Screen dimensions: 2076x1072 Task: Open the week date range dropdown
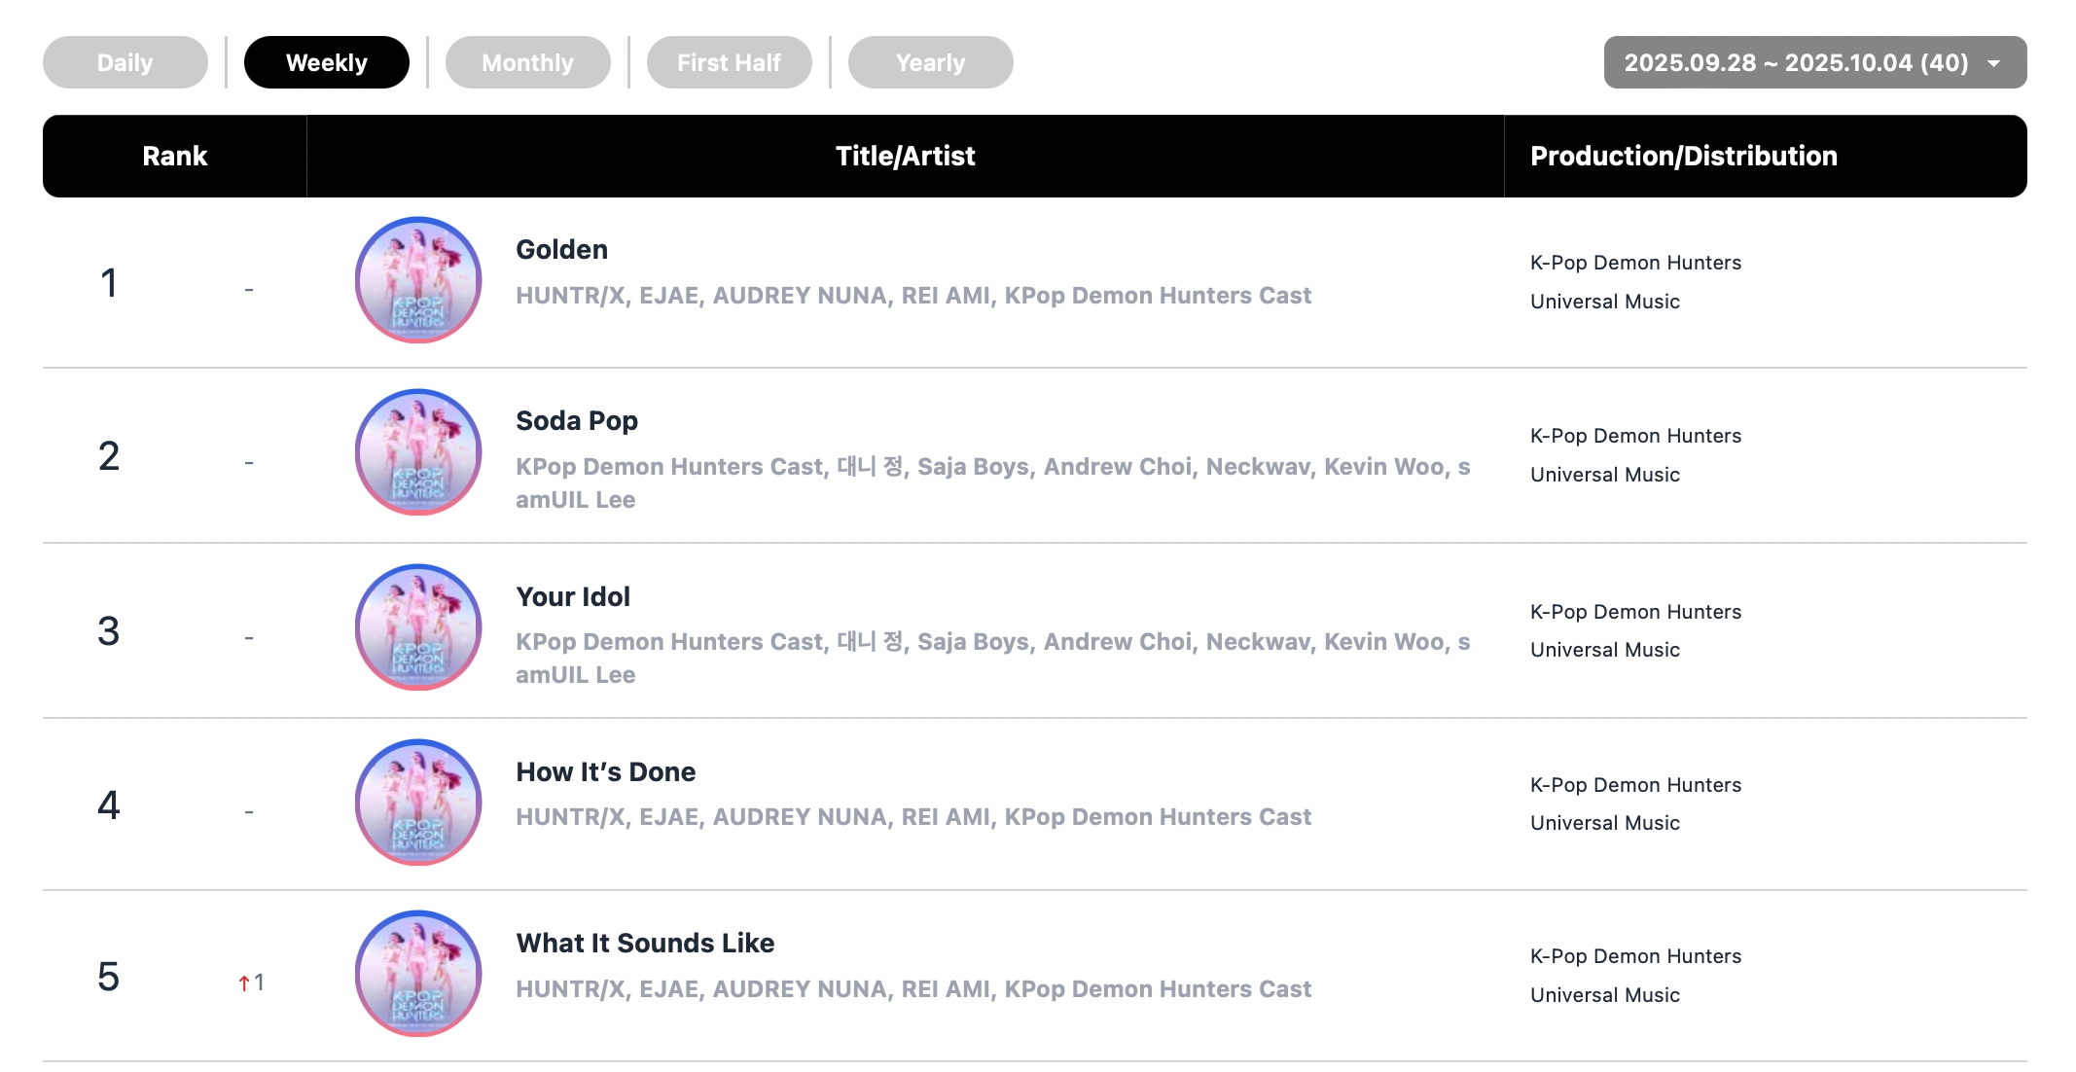point(1795,63)
